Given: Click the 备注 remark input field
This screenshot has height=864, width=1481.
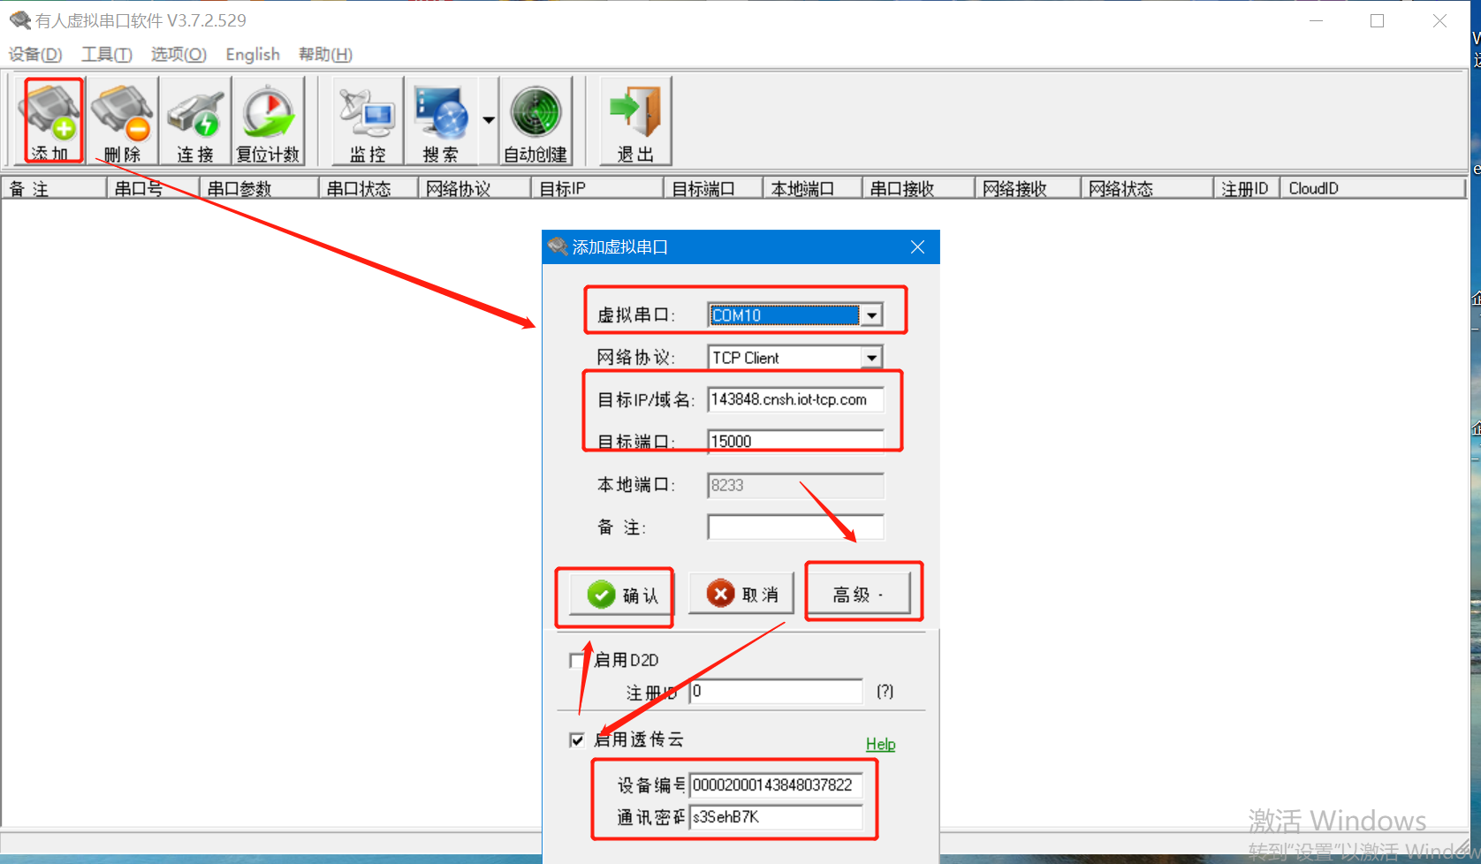Looking at the screenshot, I should (795, 527).
